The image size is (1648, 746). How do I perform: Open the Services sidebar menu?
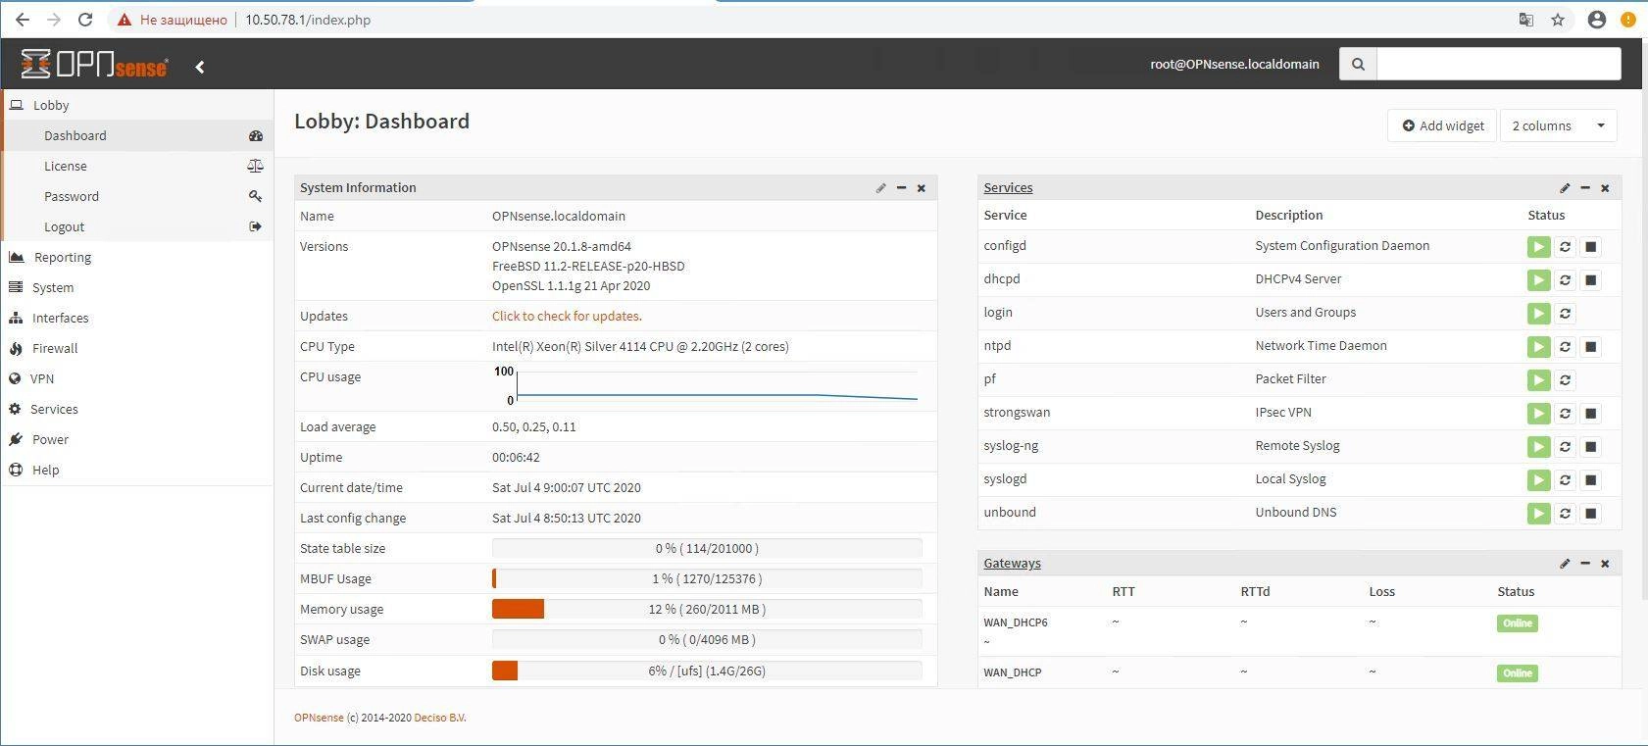click(x=137, y=409)
